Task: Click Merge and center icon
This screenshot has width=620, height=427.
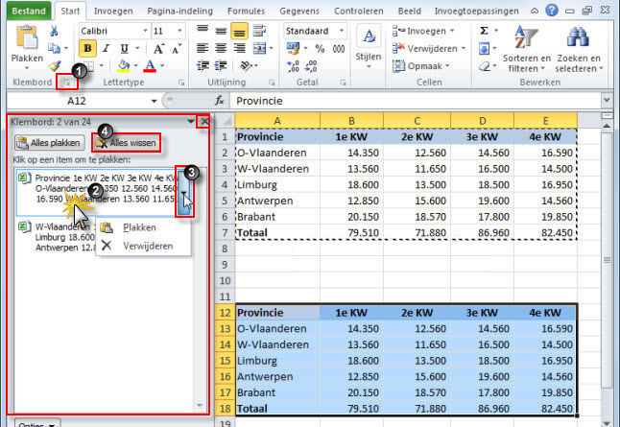Action: tap(260, 48)
